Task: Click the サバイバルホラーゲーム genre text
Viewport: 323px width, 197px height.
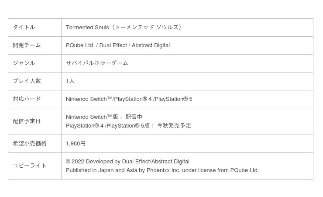Action: (97, 63)
